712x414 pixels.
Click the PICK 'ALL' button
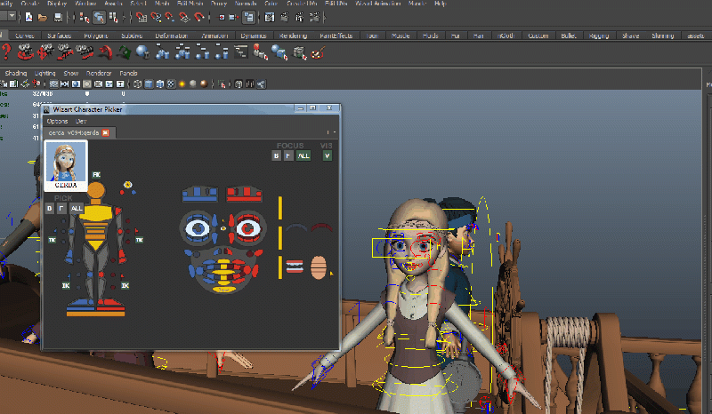click(x=77, y=208)
